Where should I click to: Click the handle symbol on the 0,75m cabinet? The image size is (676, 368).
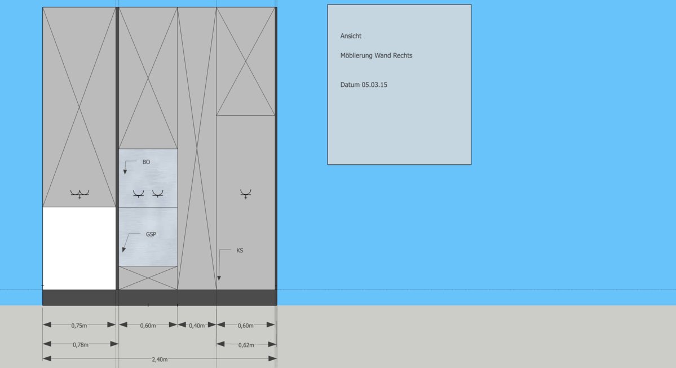pyautogui.click(x=79, y=194)
